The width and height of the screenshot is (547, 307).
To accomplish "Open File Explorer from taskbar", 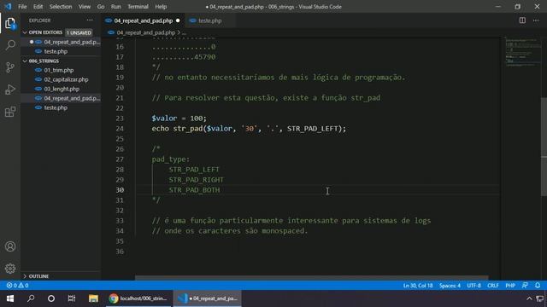I will [93, 298].
